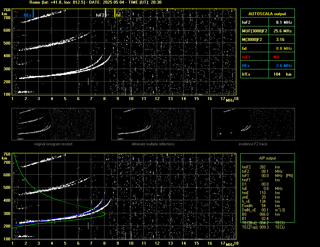Click the MHz axis label on bottom ionogram
Viewport: 320px width, 247px height.
click(230, 245)
